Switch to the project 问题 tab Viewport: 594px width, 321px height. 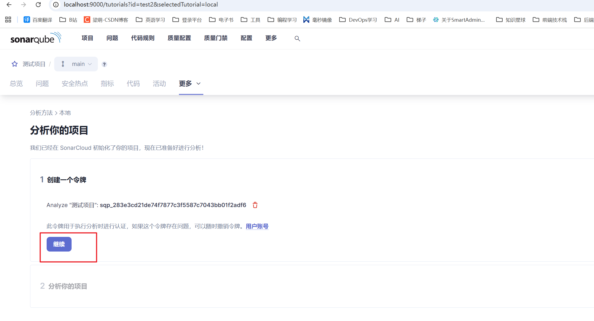(x=42, y=84)
